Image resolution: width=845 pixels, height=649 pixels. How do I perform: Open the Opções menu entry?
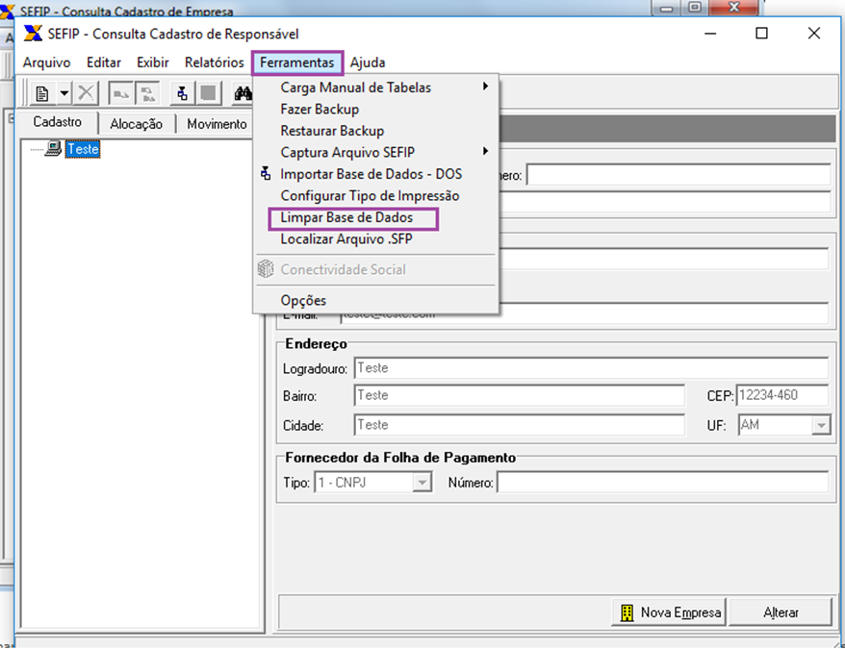coord(303,300)
